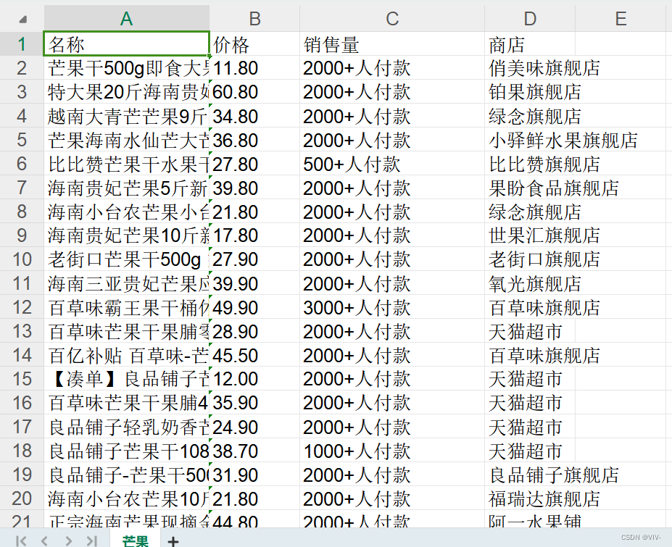Select row 1 header
Image resolution: width=672 pixels, height=547 pixels.
(x=22, y=43)
